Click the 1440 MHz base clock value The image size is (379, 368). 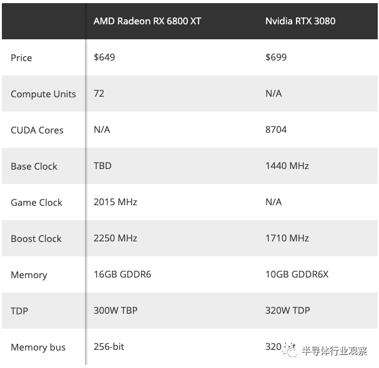pos(287,165)
